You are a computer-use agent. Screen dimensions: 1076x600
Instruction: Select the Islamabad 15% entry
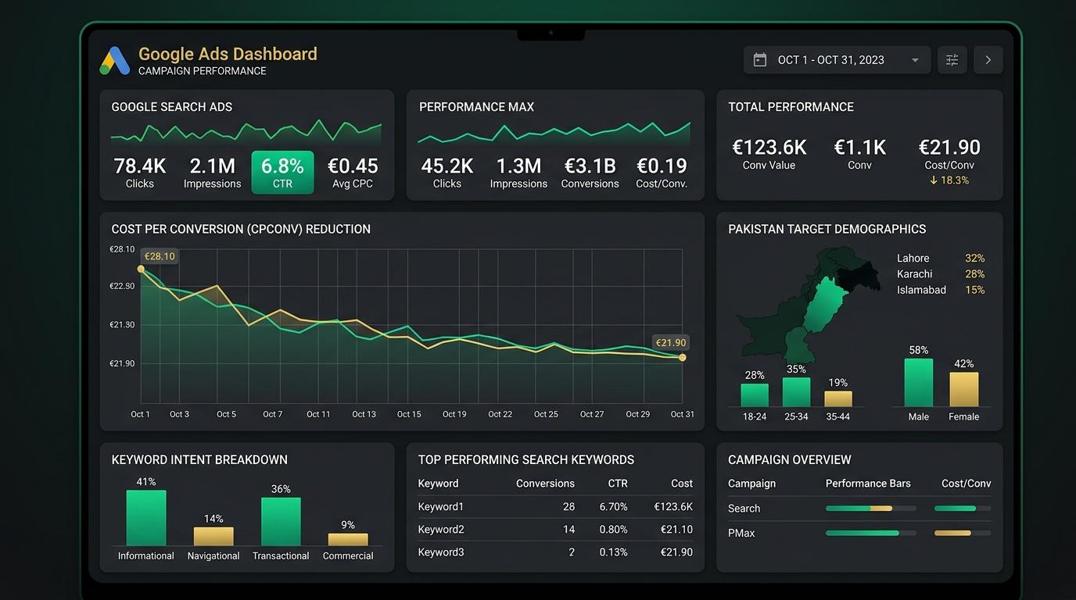pyautogui.click(x=941, y=290)
